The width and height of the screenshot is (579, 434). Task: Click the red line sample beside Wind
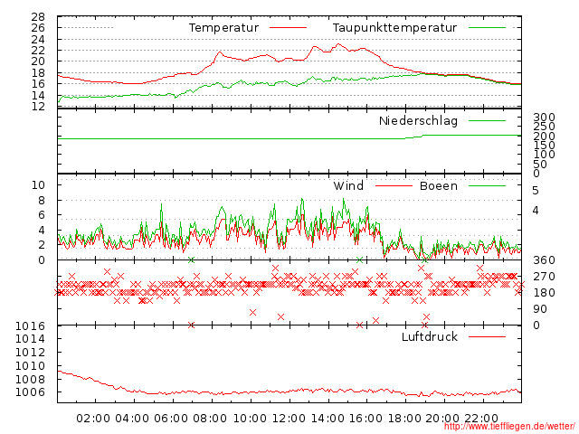pos(394,185)
